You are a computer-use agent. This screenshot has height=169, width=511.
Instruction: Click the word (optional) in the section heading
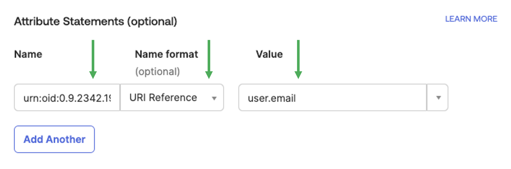152,22
